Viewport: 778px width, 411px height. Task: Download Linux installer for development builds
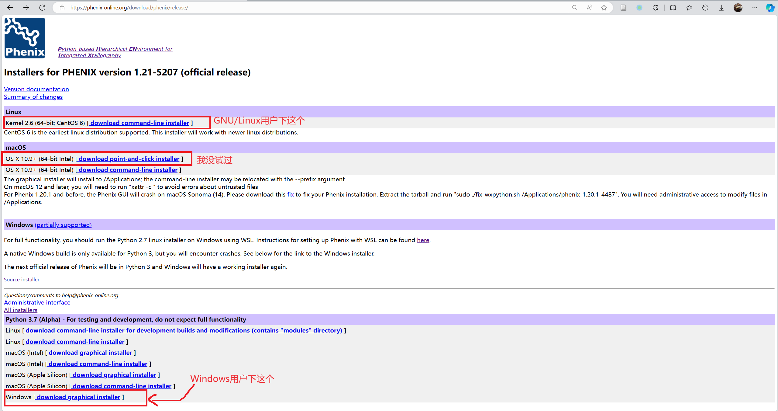tap(184, 330)
